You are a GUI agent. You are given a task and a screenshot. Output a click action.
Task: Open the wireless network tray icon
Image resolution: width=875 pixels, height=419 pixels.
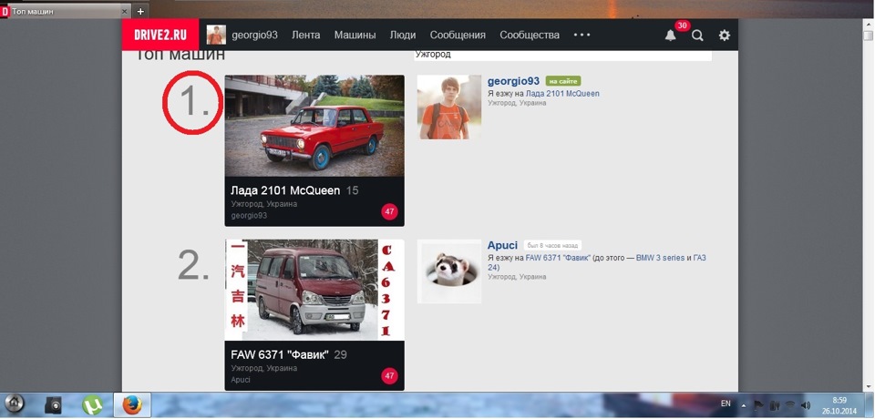[789, 405]
